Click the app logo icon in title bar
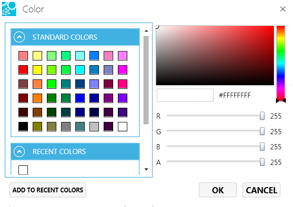Viewport: 293px width, 207px height. (9, 9)
